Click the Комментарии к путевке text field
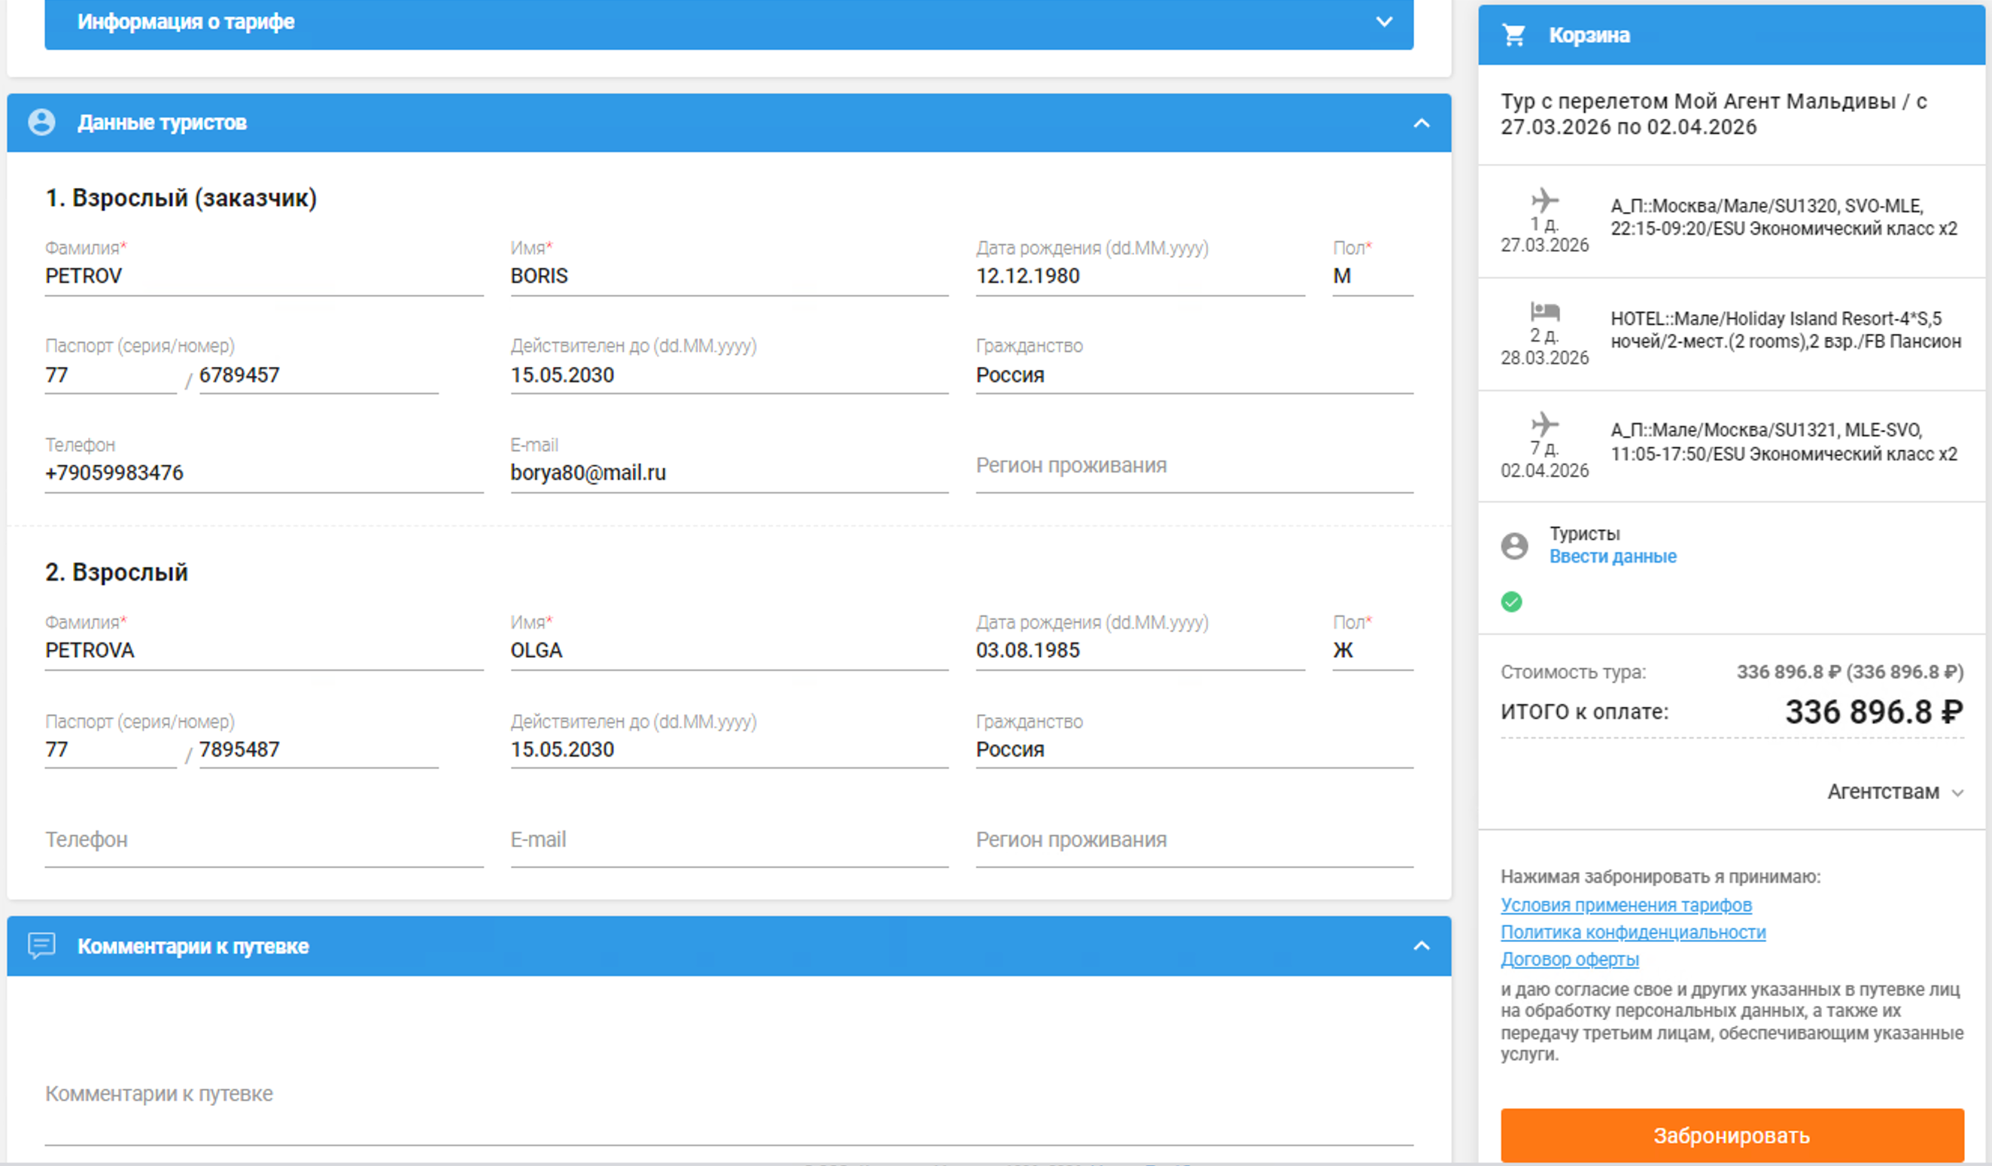Viewport: 1992px width, 1166px height. (x=727, y=1095)
